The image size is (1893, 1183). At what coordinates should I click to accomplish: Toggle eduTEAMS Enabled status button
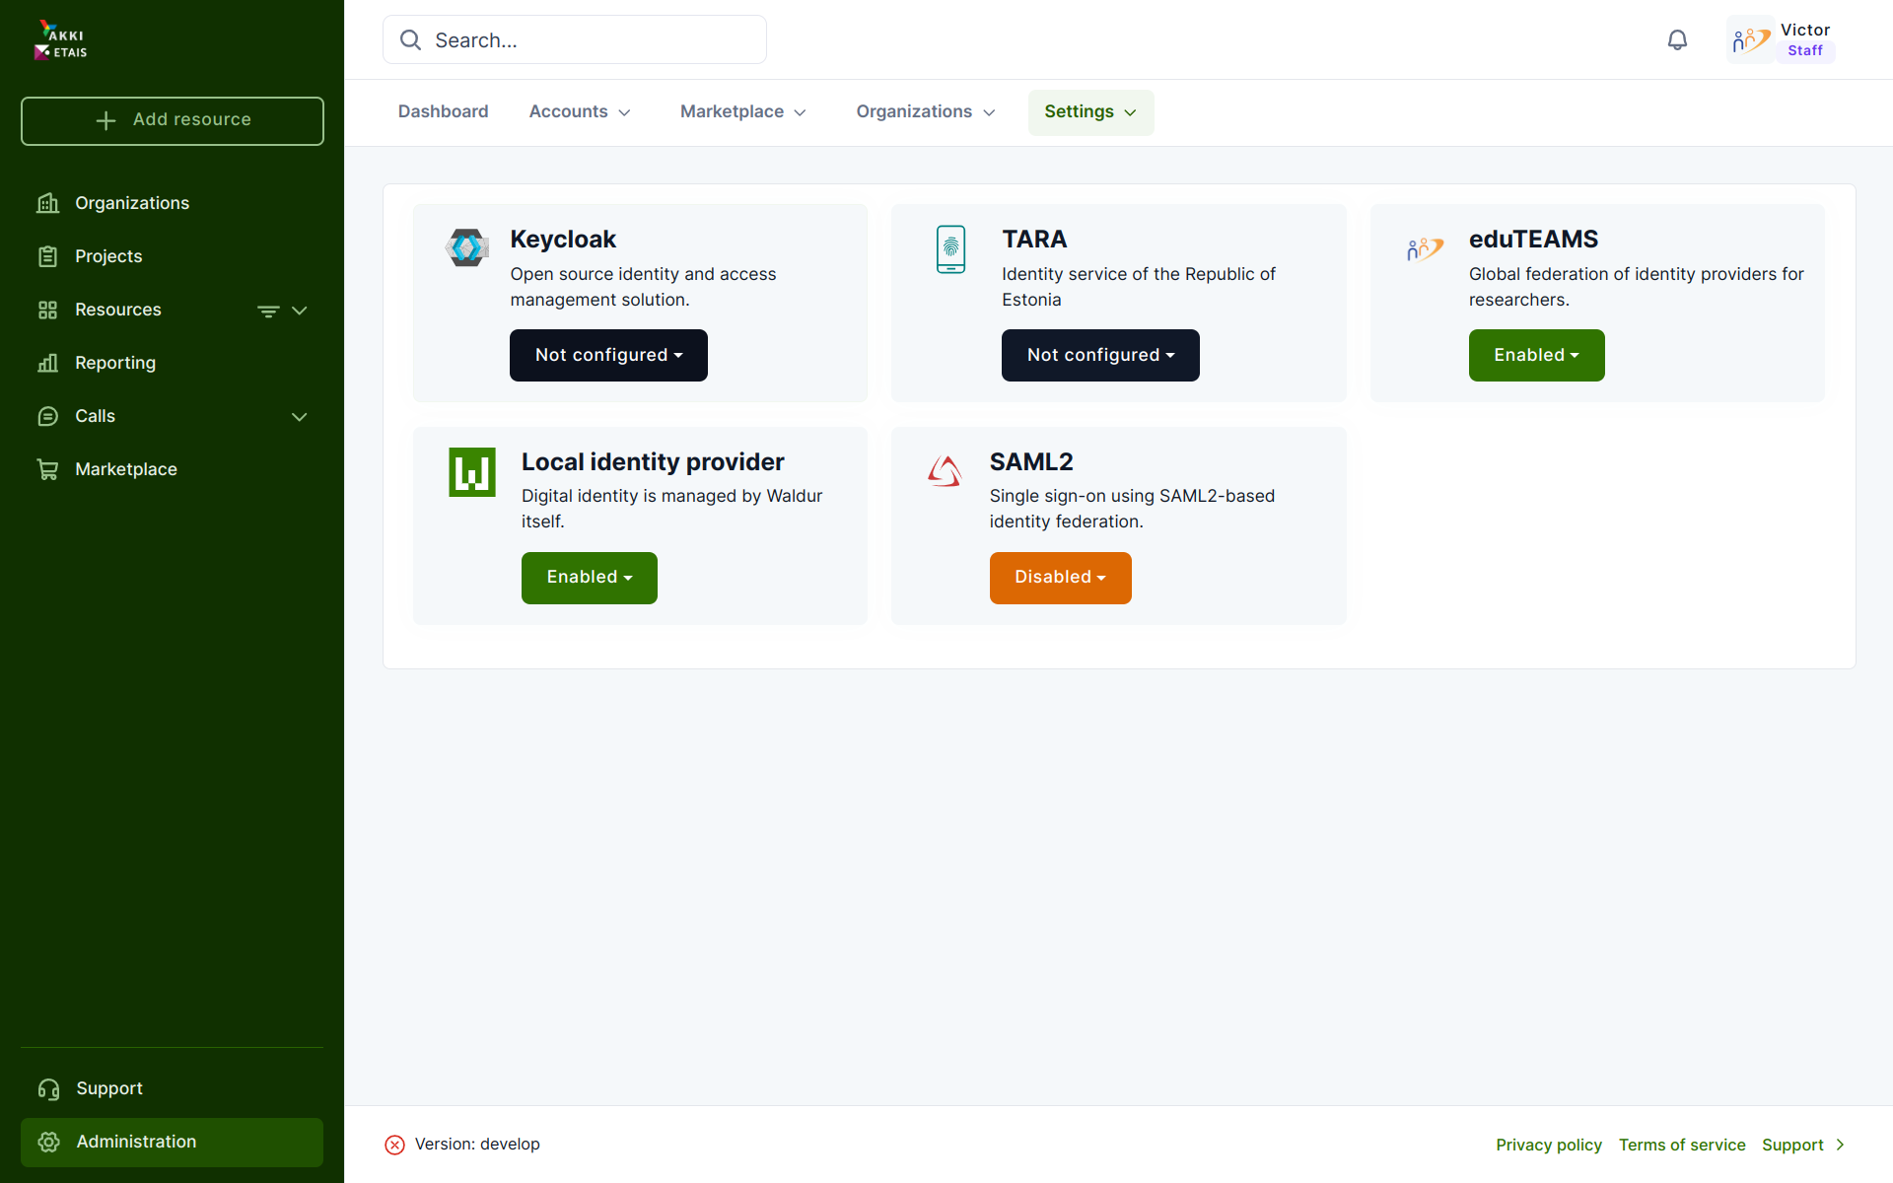(x=1536, y=355)
